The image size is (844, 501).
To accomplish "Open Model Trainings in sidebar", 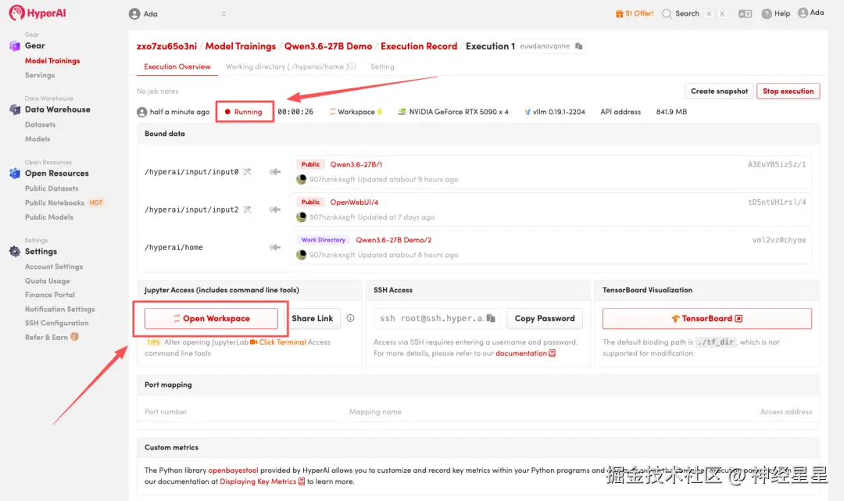I will (x=52, y=61).
